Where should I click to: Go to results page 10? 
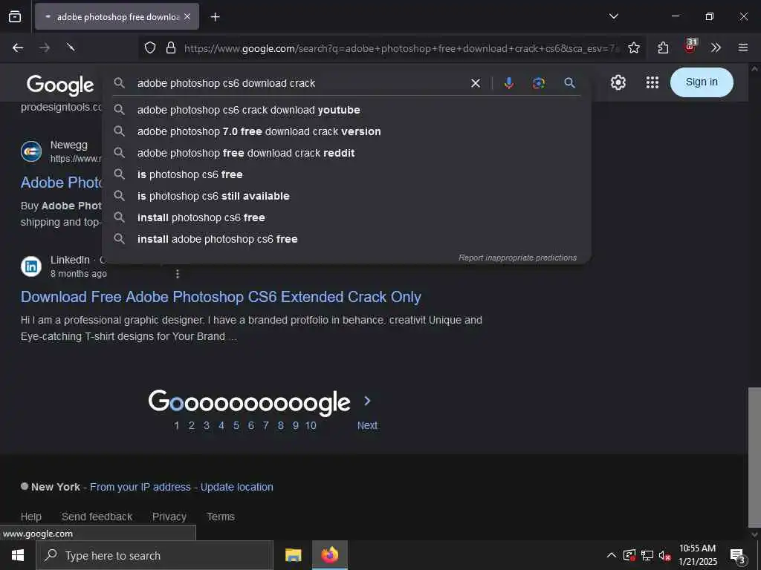click(311, 425)
